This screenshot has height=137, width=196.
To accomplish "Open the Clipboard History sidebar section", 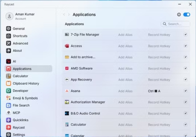I will tap(29, 83).
